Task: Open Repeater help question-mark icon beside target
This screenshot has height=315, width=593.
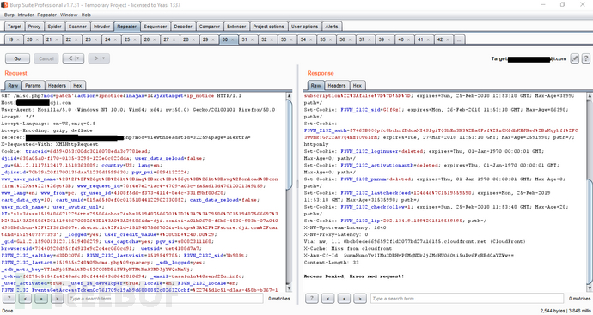Action: (x=586, y=58)
